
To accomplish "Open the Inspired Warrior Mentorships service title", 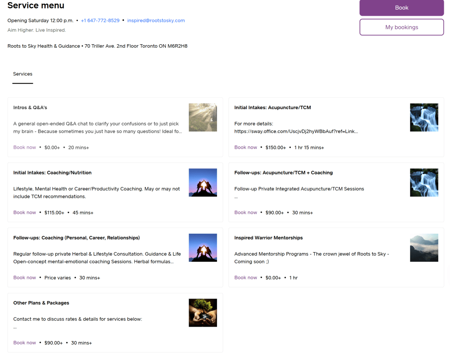I will 269,238.
